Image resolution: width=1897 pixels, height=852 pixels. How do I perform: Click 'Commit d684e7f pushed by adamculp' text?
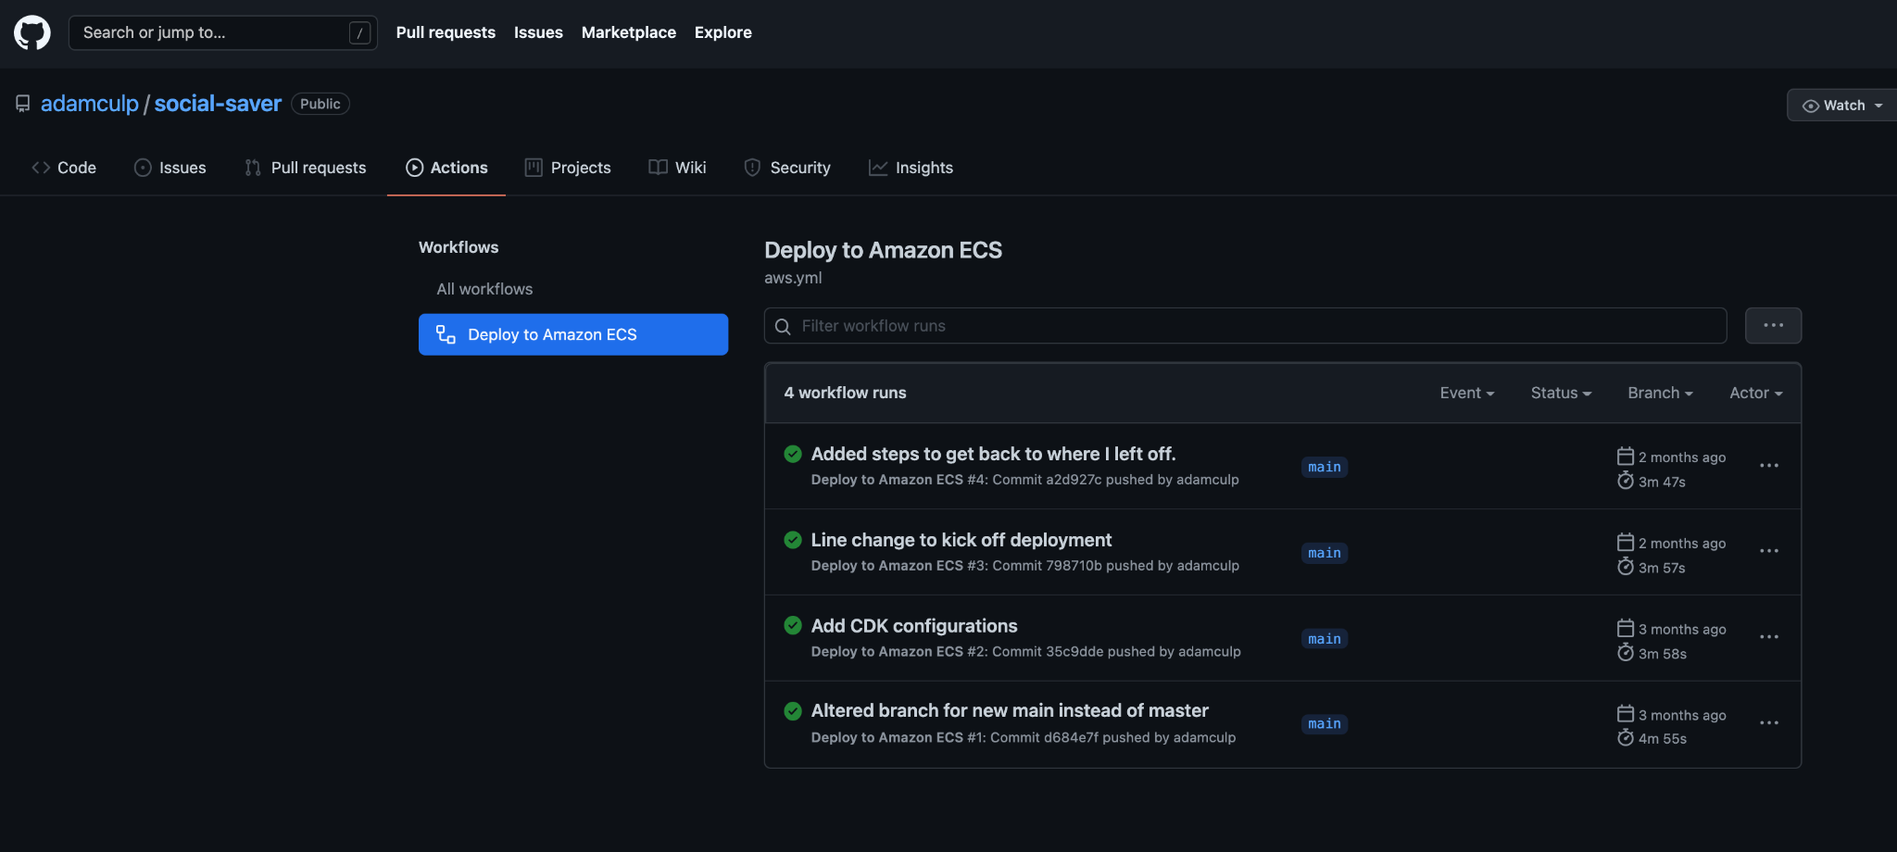(x=1112, y=737)
